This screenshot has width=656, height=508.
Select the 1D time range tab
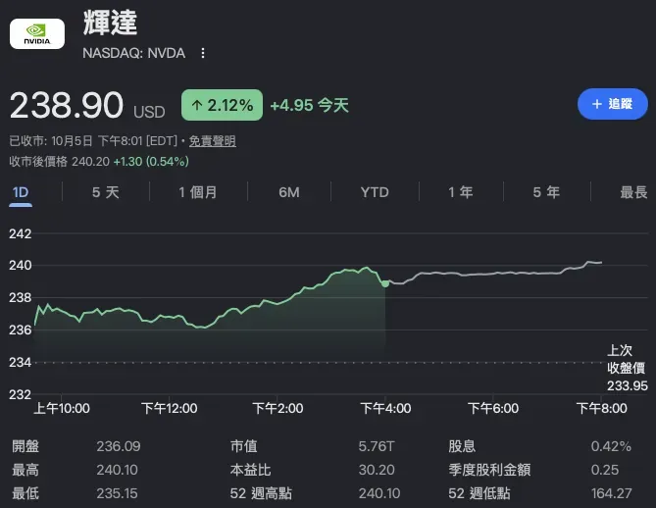click(x=21, y=192)
